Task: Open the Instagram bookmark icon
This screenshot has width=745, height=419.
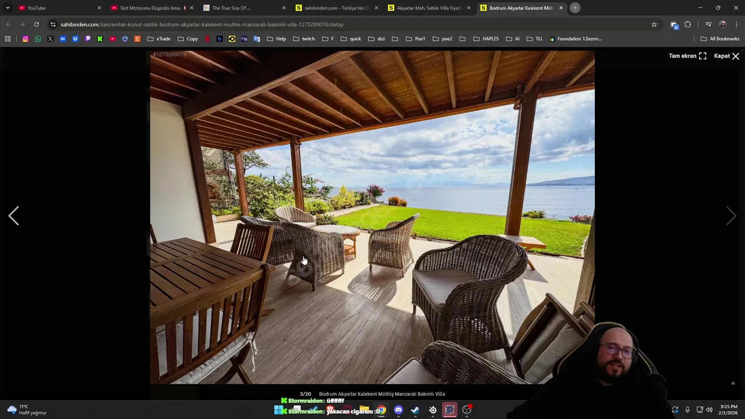Action: [x=25, y=39]
